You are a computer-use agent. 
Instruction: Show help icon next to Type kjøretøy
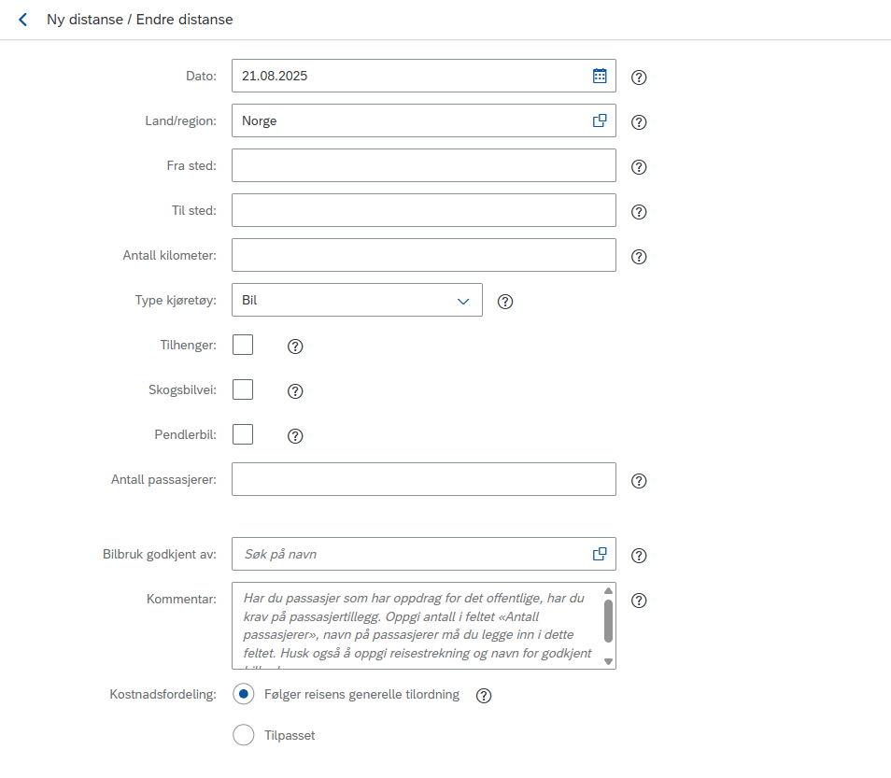(505, 302)
